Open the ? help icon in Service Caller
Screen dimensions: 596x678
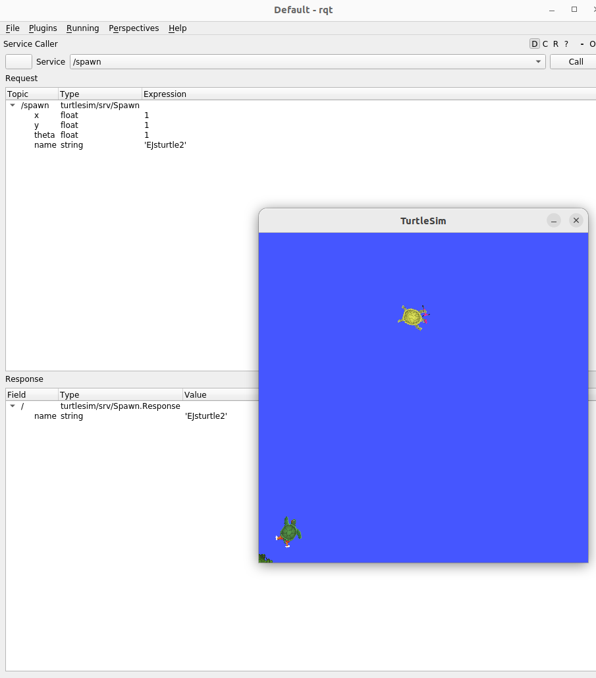point(566,44)
